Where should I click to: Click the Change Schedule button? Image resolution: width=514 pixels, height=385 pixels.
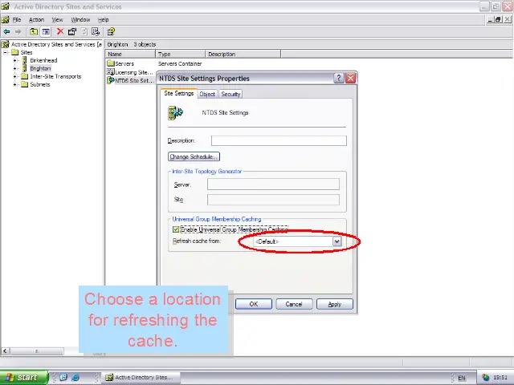[194, 157]
